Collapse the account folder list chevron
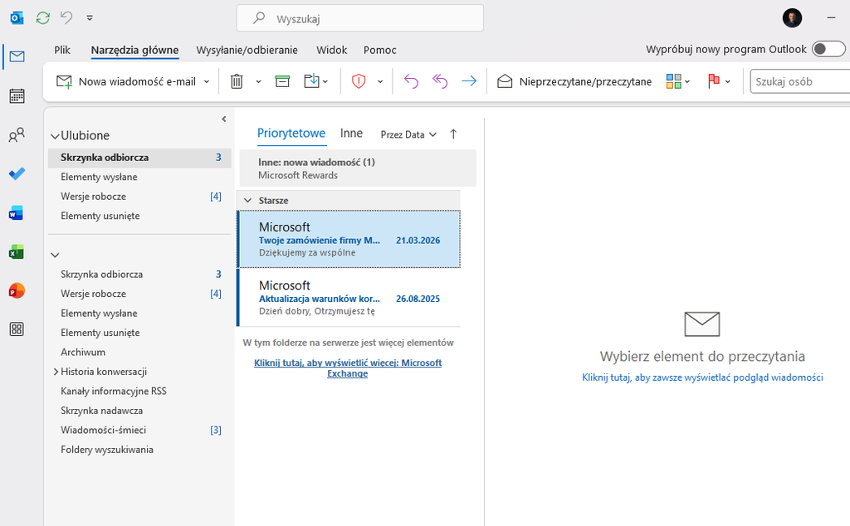Image resolution: width=850 pixels, height=526 pixels. pyautogui.click(x=55, y=255)
